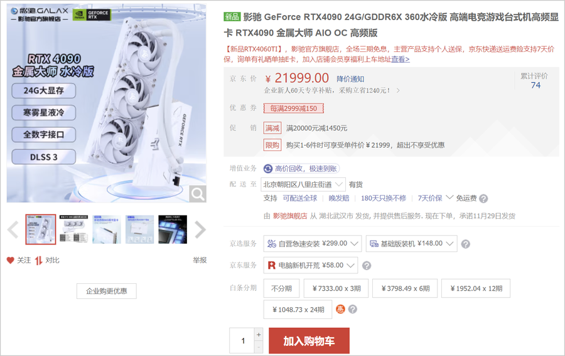The height and width of the screenshot is (356, 565).
Task: Click the orange 惠 badge icon
Action: click(340, 309)
